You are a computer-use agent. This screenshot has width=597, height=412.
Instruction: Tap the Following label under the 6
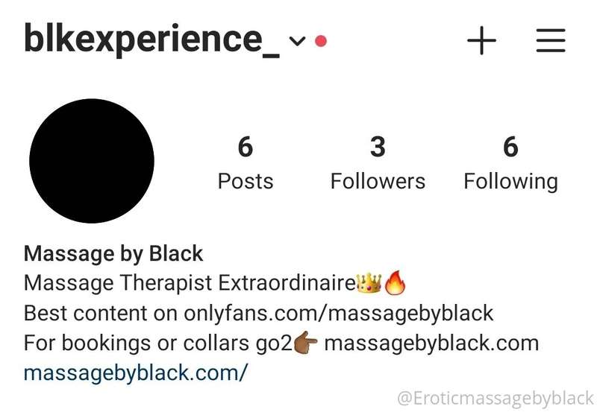510,183
